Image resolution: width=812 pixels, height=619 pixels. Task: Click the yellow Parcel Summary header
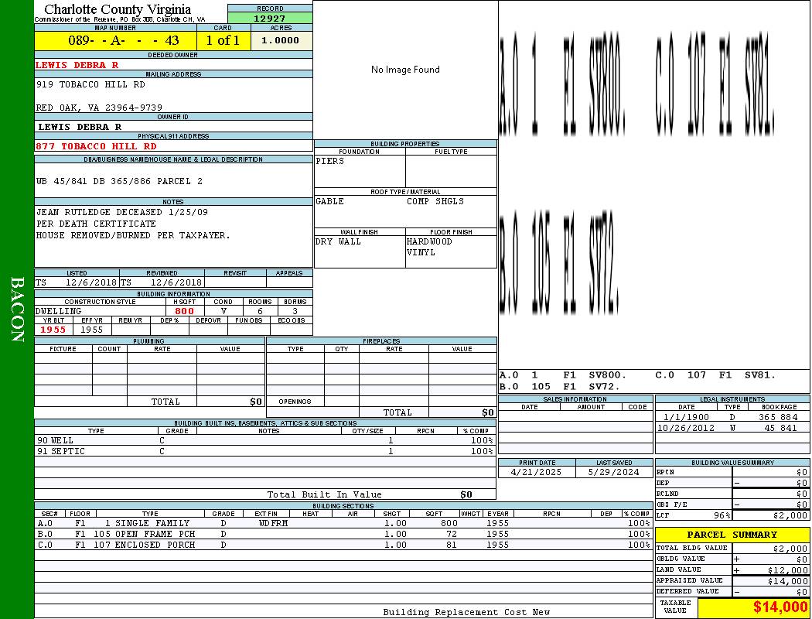click(732, 535)
